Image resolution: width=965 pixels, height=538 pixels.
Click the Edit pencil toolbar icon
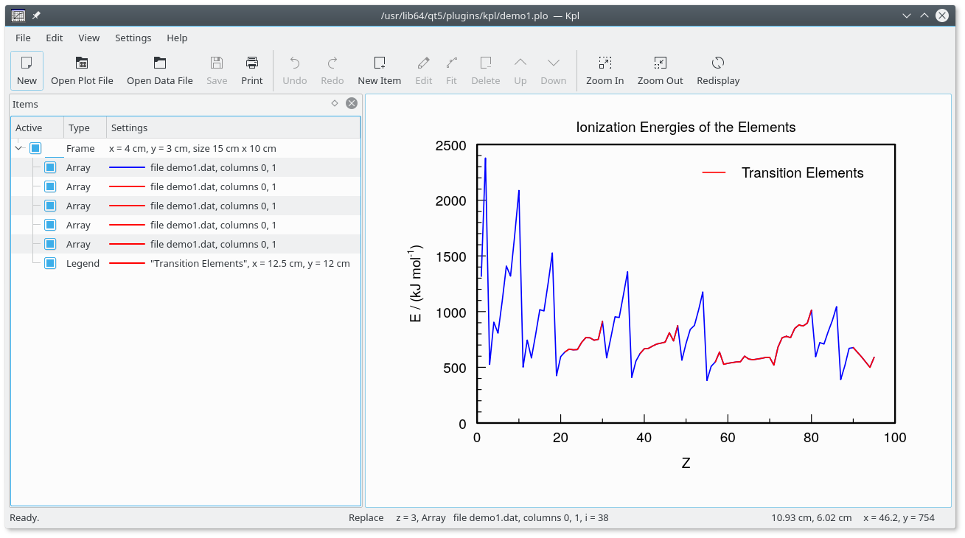pyautogui.click(x=424, y=71)
